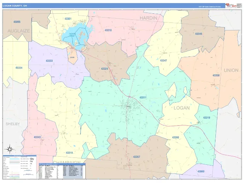Select ZIP code label 43343

(x=37, y=137)
